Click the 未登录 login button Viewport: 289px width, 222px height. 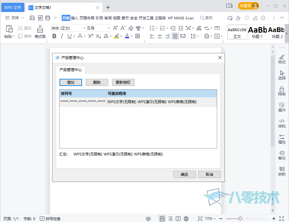pos(249,6)
